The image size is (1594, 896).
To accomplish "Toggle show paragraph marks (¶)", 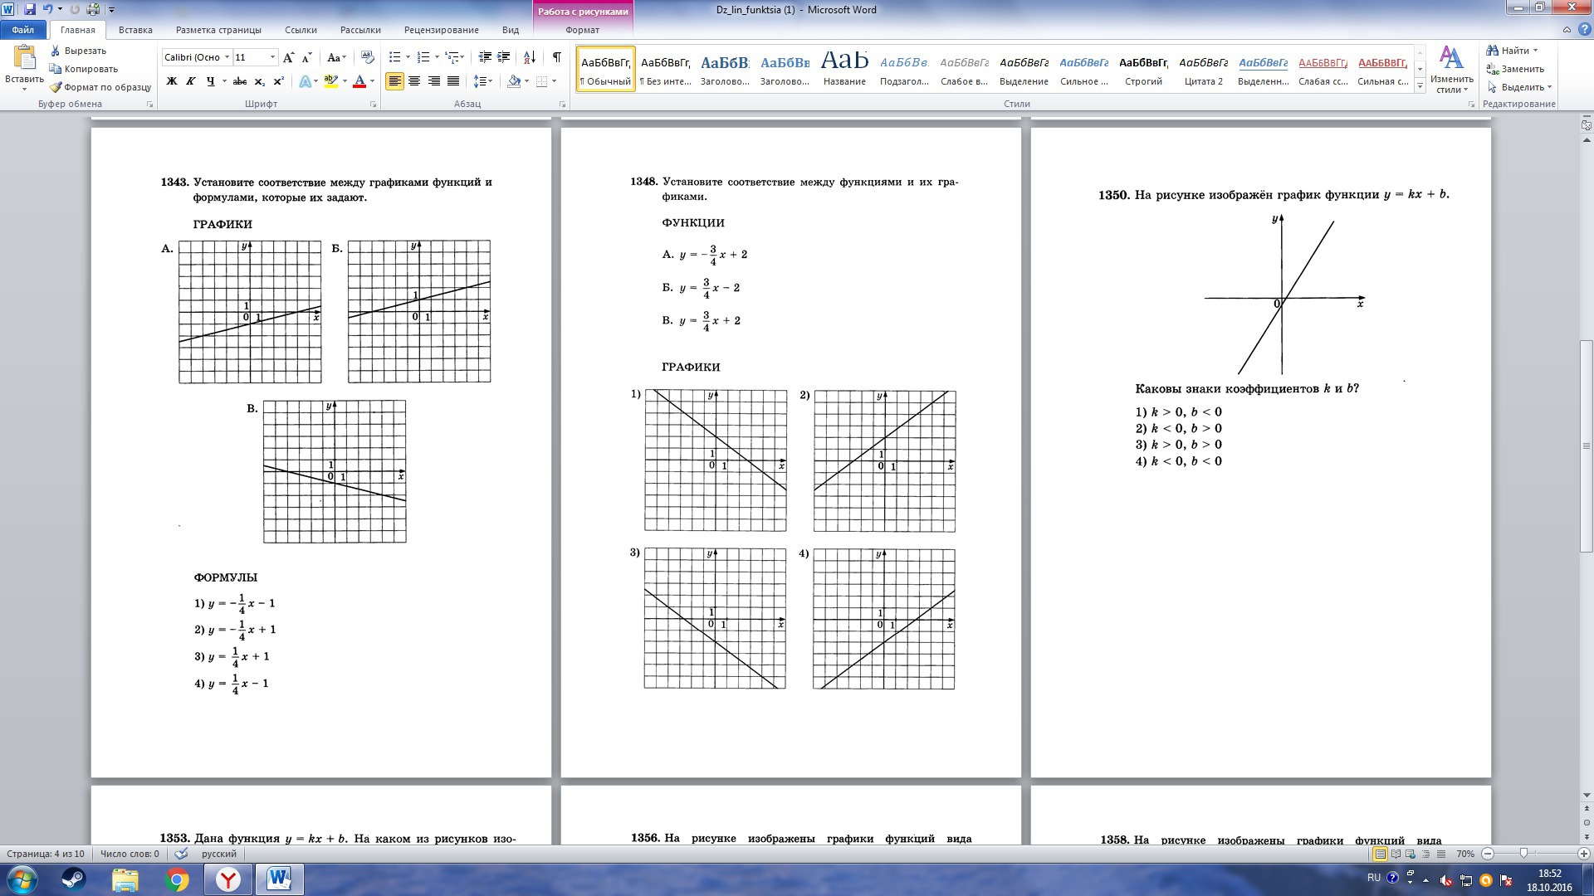I will coord(556,57).
